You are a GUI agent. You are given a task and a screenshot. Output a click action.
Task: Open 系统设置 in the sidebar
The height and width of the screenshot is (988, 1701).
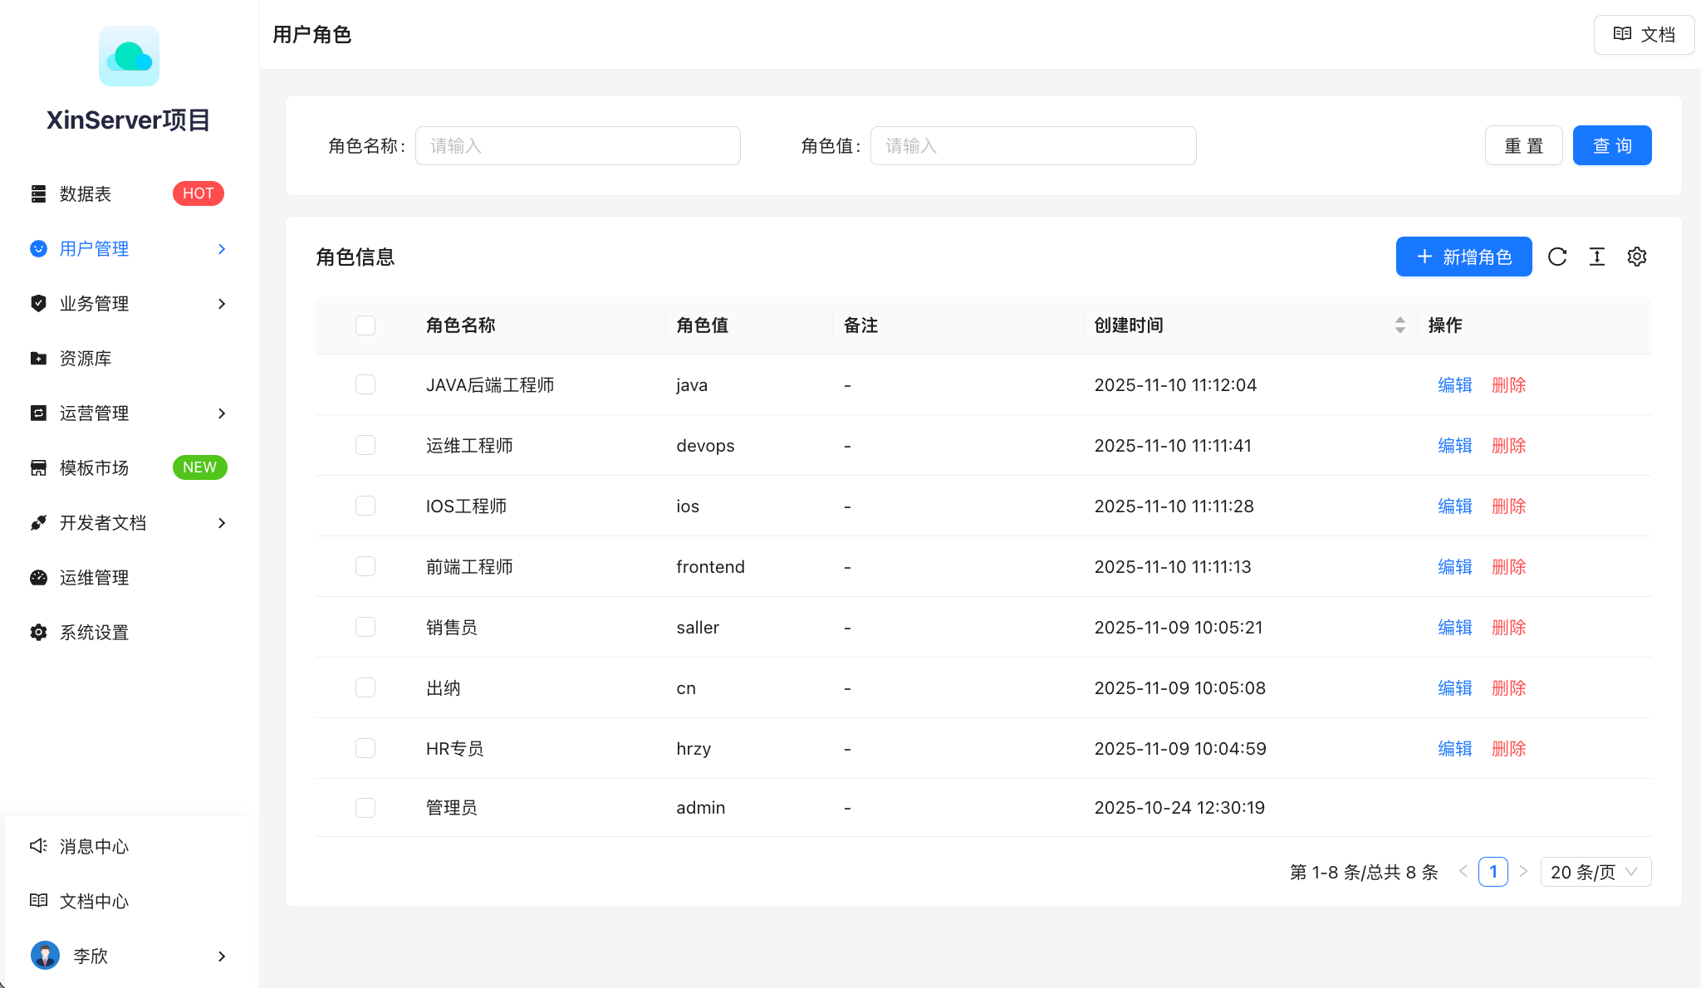pos(93,632)
